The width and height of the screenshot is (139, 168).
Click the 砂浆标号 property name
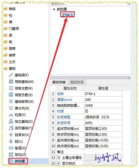click(64, 123)
